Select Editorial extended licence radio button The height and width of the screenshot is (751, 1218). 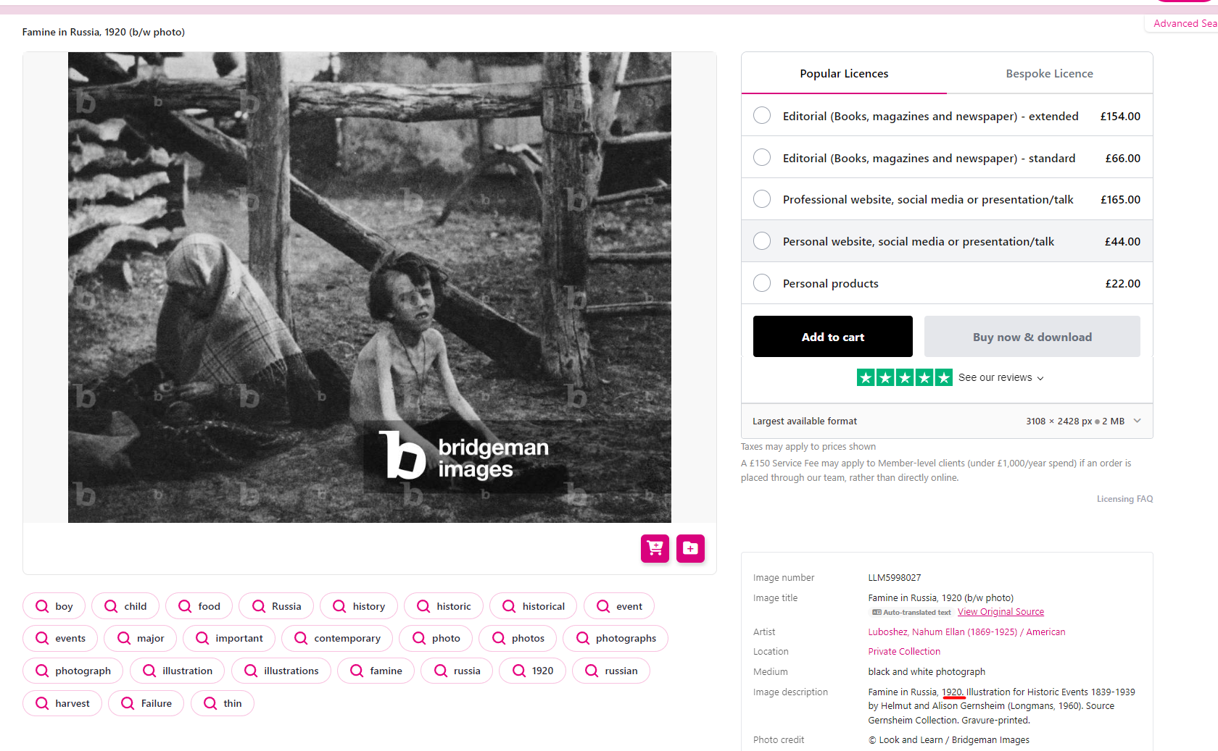pos(762,116)
